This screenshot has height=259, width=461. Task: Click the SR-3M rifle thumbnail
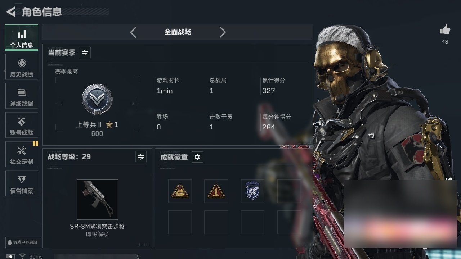(x=98, y=199)
